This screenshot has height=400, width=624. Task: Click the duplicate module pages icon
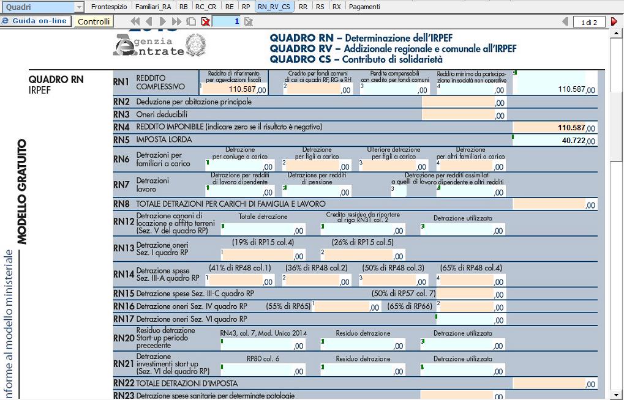(192, 21)
